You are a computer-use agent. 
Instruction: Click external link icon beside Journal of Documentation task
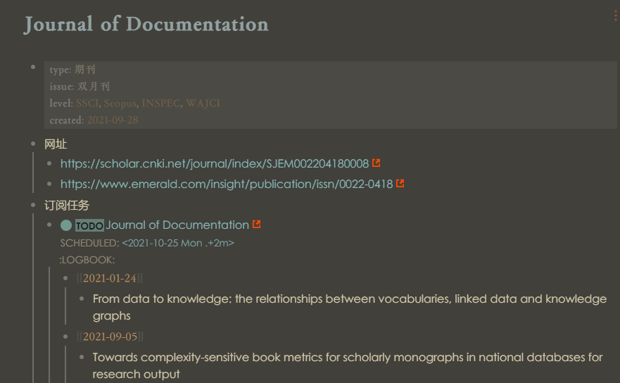point(257,225)
